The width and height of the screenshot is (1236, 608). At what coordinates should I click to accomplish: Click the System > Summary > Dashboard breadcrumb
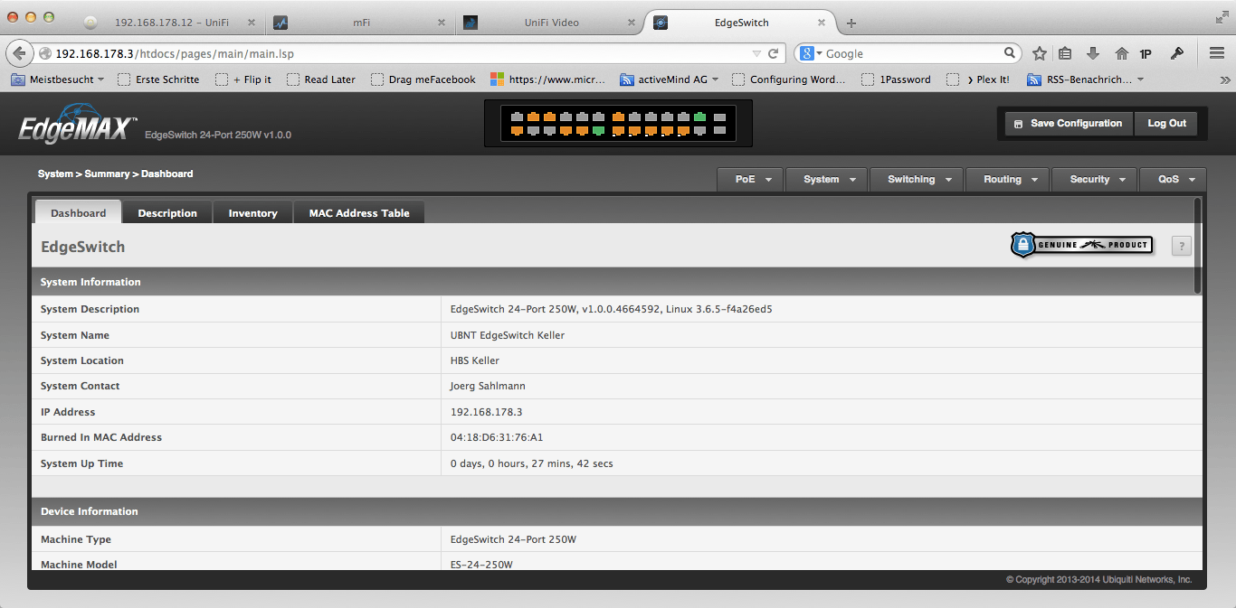click(115, 173)
